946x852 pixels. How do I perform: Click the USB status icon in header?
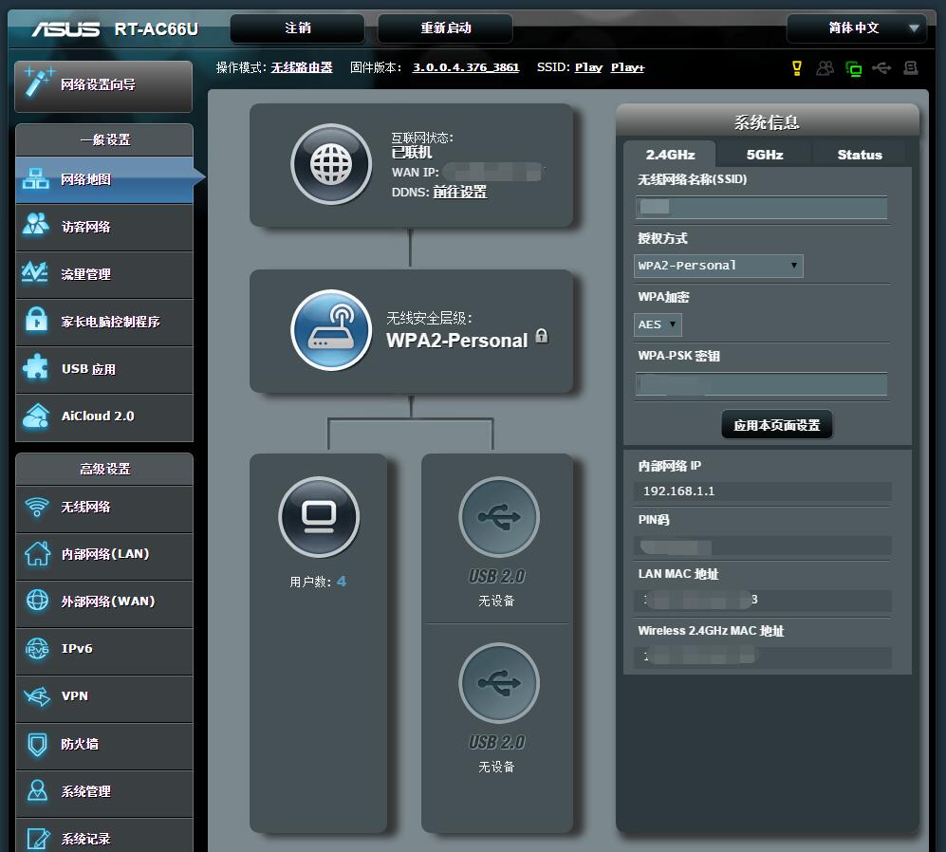(882, 68)
